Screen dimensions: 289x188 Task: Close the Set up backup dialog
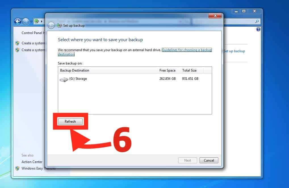click(x=215, y=16)
